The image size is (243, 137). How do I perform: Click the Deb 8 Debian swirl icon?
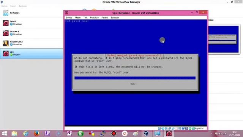[x=6, y=23]
